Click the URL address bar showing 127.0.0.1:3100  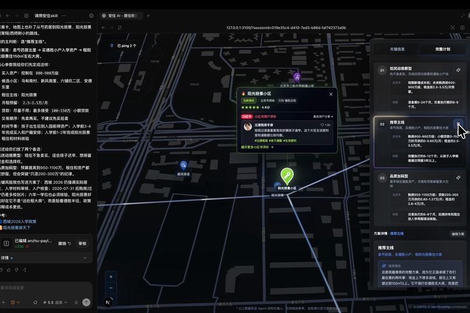pyautogui.click(x=286, y=27)
